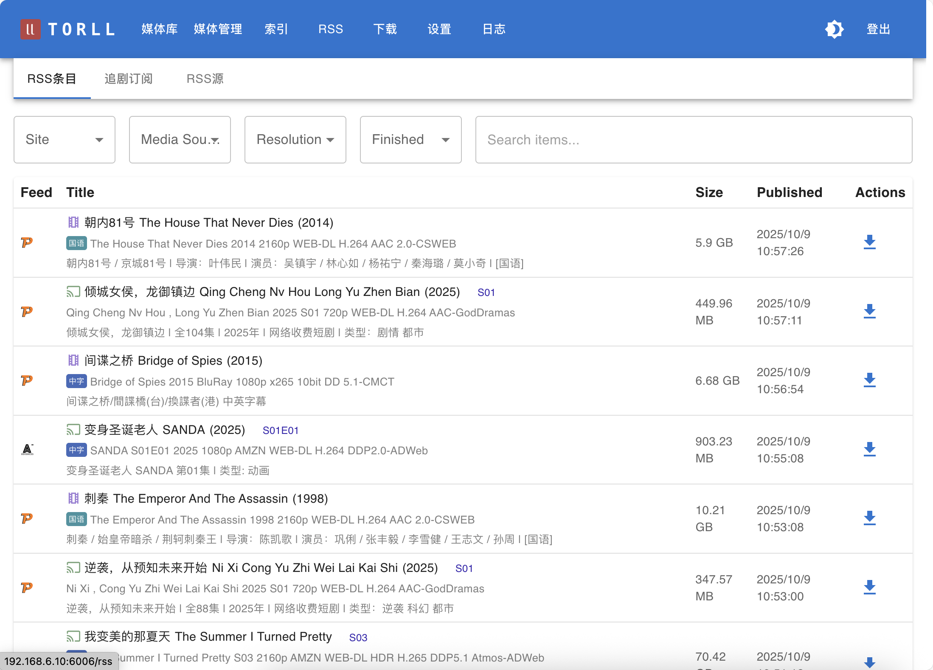
Task: Switch to the 追剧订阅 tab
Action: click(129, 79)
